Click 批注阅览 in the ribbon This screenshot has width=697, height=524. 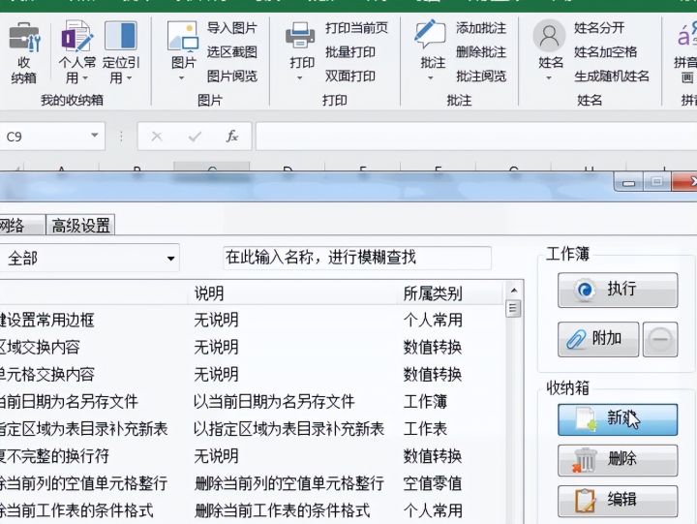(x=481, y=77)
